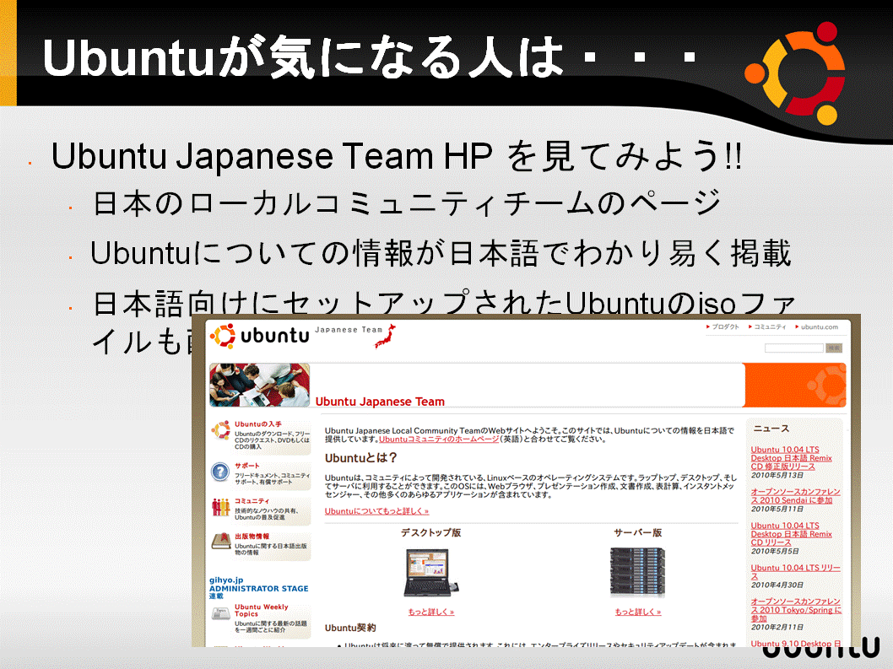
Task: Open the プロダクト menu item
Action: pos(723,326)
